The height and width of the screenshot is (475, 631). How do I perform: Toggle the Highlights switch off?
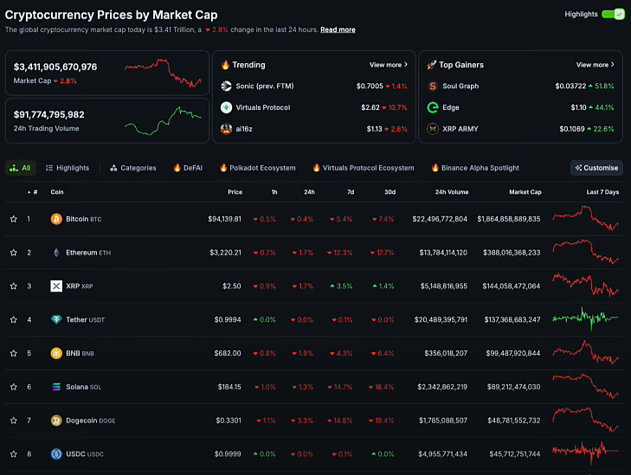(x=613, y=14)
